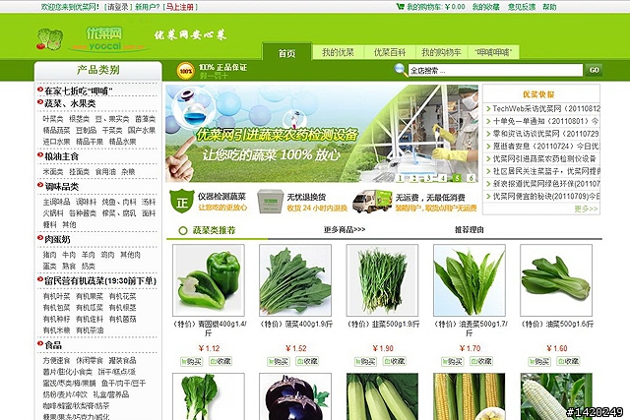630x420 pixels.
Task: Open the 进口水果 subcategory
Action: (56, 142)
